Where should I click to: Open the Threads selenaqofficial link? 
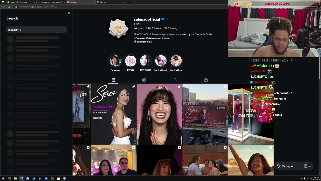pyautogui.click(x=143, y=42)
